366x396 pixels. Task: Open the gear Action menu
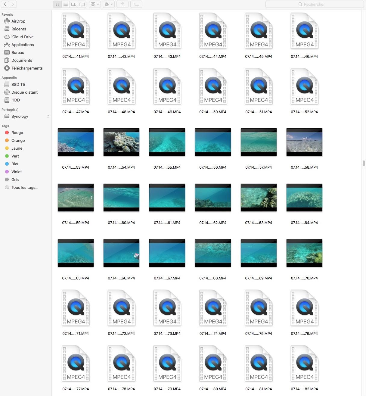(108, 4)
